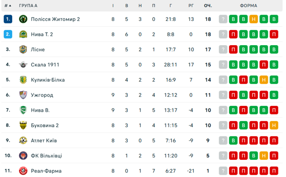Image resolution: width=286 pixels, height=177 pixels.
Task: Open the ФК Вільхівці team link
Action: (46, 156)
